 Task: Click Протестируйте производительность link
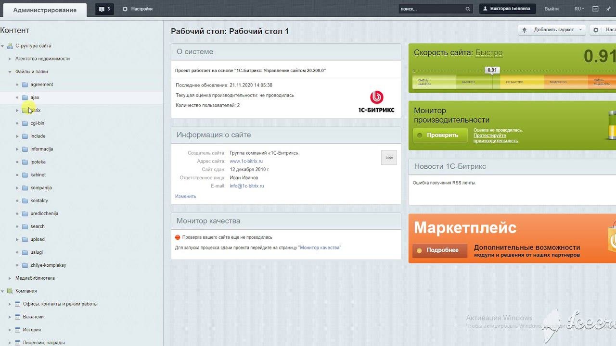pos(496,138)
